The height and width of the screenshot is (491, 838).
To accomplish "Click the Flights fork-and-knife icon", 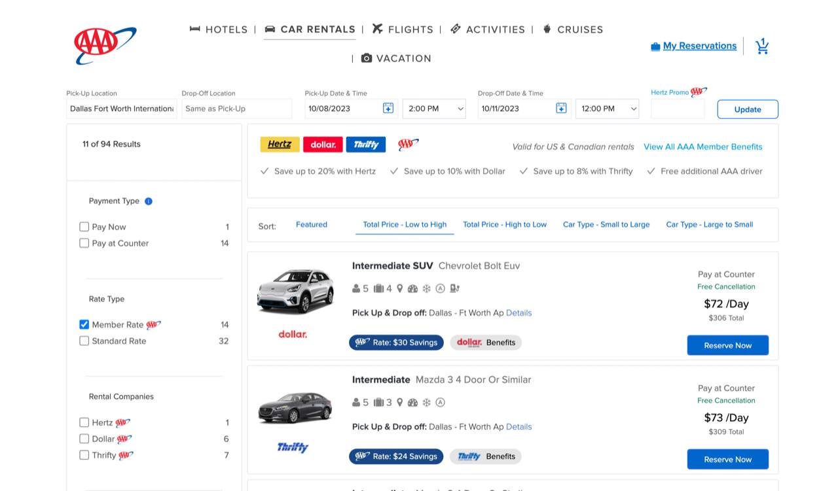I will (377, 29).
